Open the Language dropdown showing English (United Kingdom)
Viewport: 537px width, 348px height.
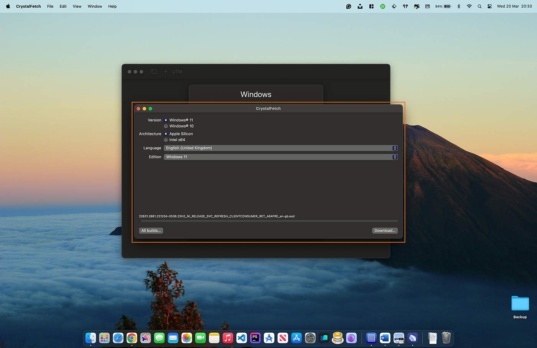(280, 148)
